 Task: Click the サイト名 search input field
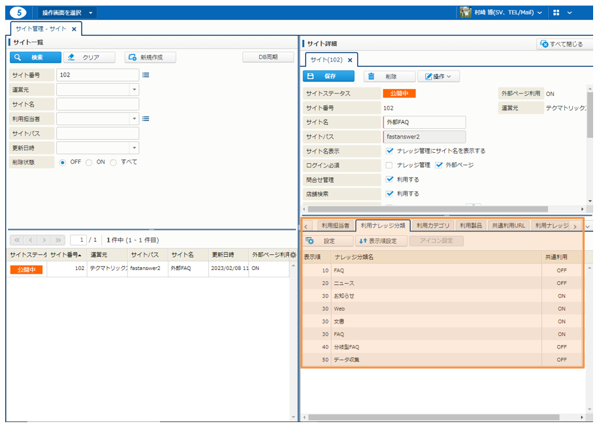[x=97, y=105]
